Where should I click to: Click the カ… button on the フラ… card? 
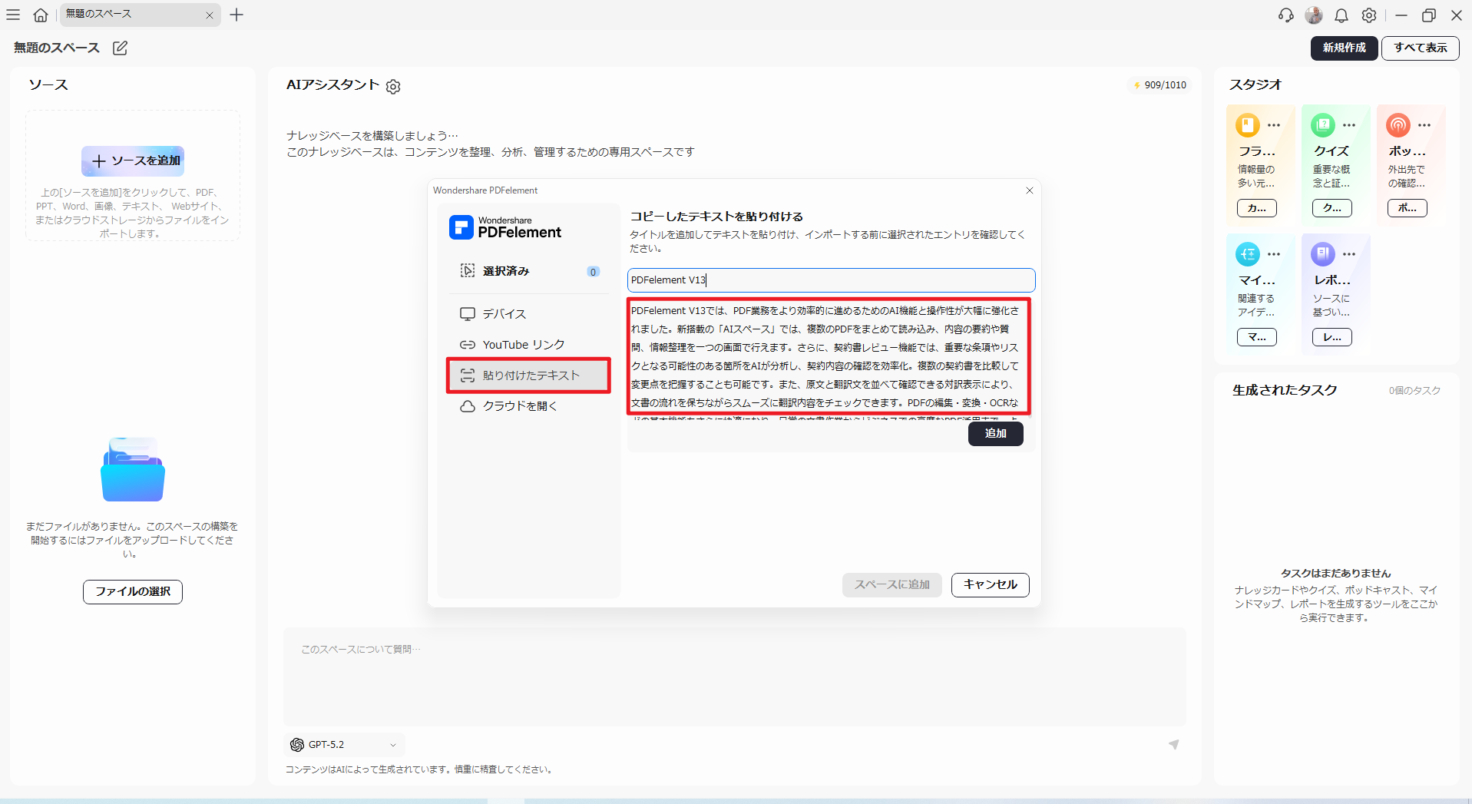[1257, 208]
